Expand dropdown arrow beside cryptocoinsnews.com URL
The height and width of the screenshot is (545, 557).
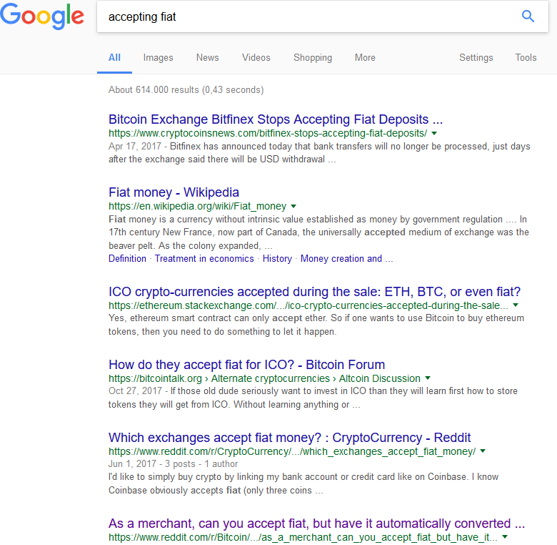click(x=434, y=134)
